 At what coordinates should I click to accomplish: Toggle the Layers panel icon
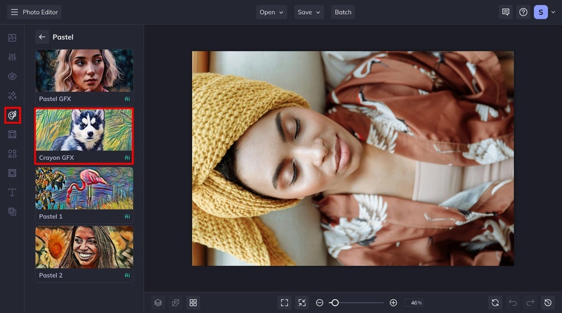tap(158, 303)
